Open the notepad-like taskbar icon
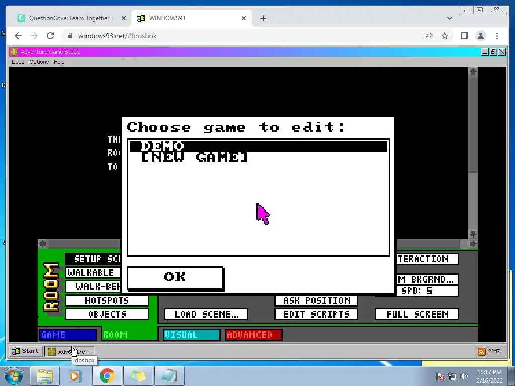 [x=169, y=376]
